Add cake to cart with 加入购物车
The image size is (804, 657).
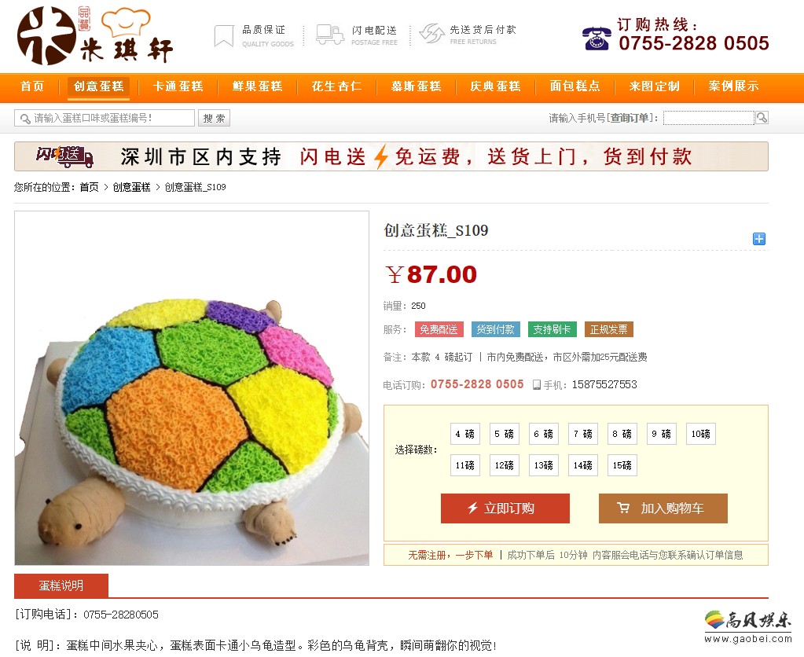pyautogui.click(x=663, y=508)
